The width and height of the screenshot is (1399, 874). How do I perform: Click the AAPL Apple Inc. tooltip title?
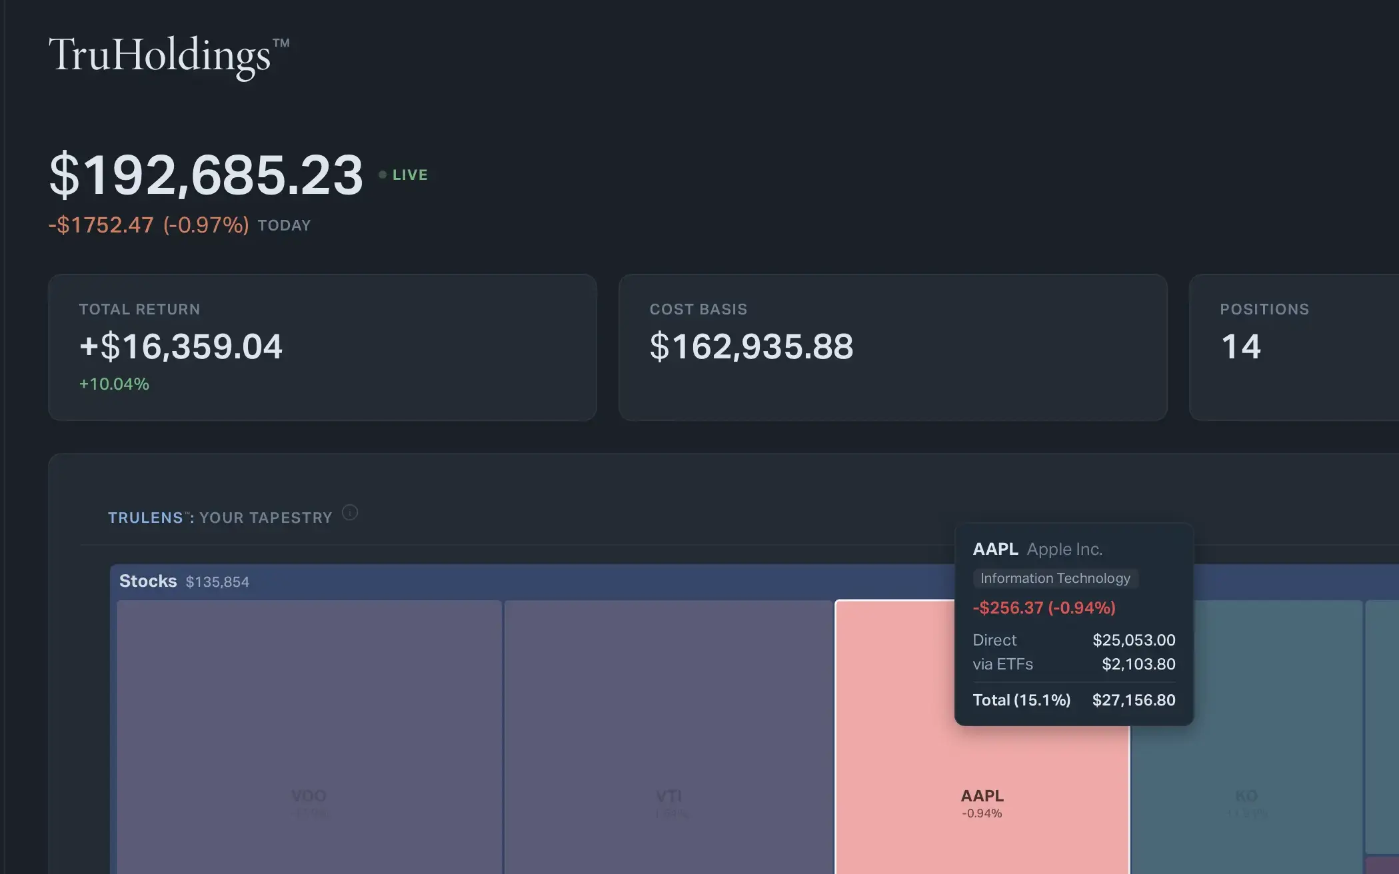tap(1037, 550)
